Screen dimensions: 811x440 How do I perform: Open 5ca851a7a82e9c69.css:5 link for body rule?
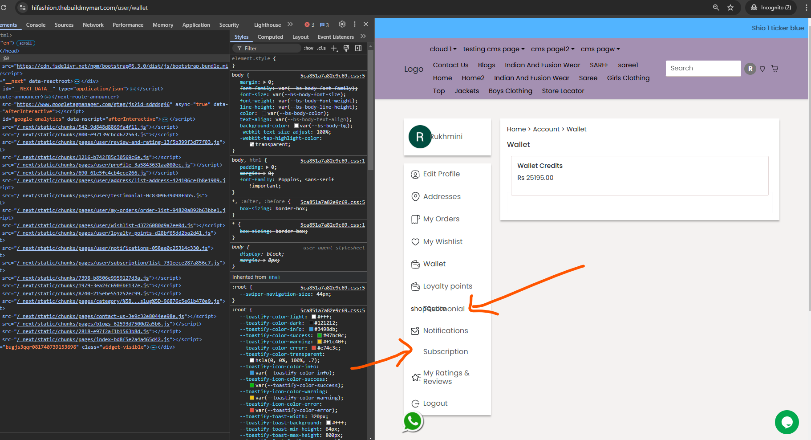pos(333,76)
